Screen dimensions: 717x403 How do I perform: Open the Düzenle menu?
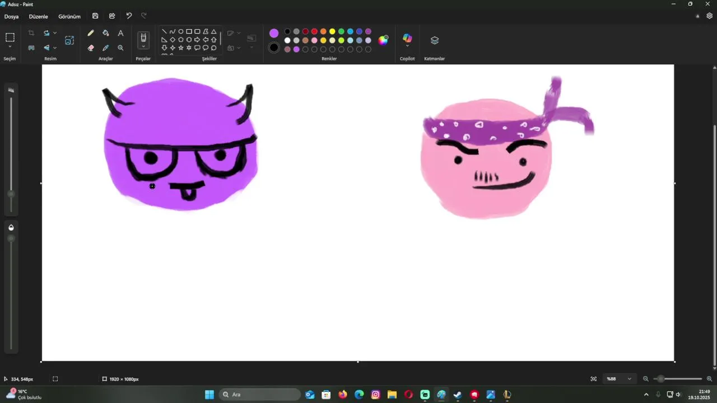click(x=39, y=16)
